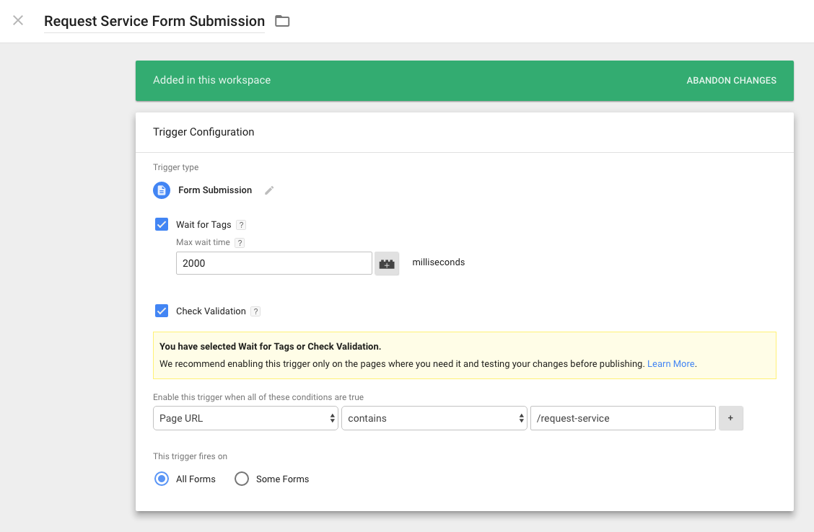Click the help icon beside Max wait time
Image resolution: width=814 pixels, height=532 pixels.
[239, 242]
